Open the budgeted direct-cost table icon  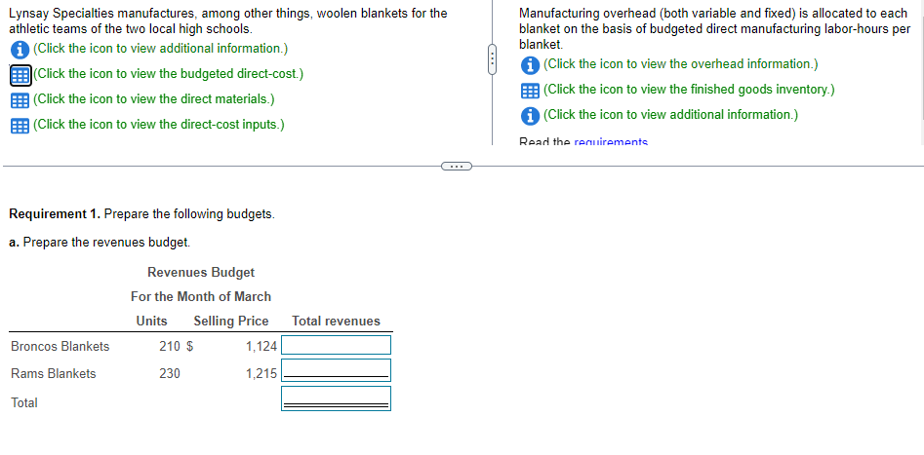click(x=20, y=75)
